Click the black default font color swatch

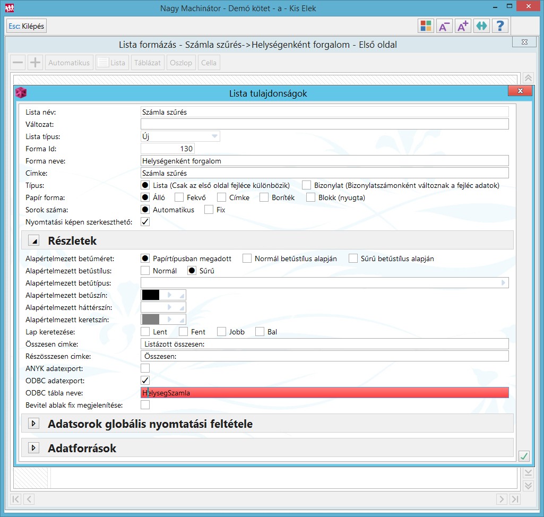tap(151, 295)
